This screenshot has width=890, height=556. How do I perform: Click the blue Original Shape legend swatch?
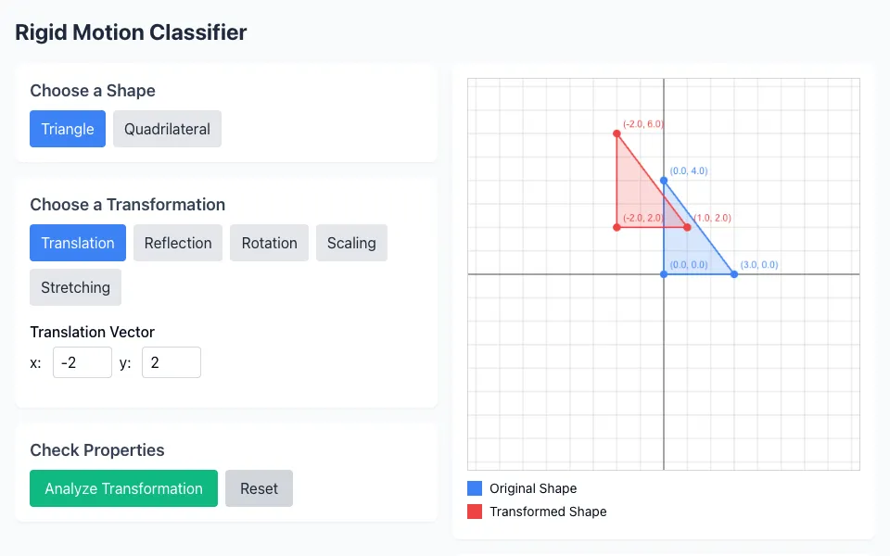point(475,488)
